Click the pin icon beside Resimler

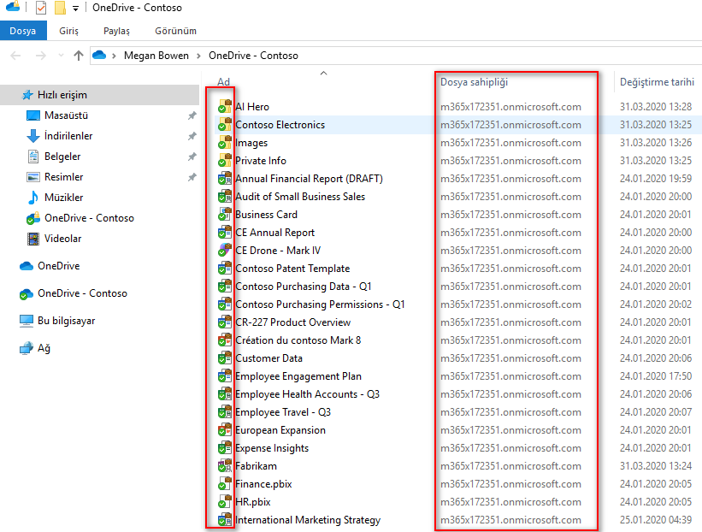point(192,177)
